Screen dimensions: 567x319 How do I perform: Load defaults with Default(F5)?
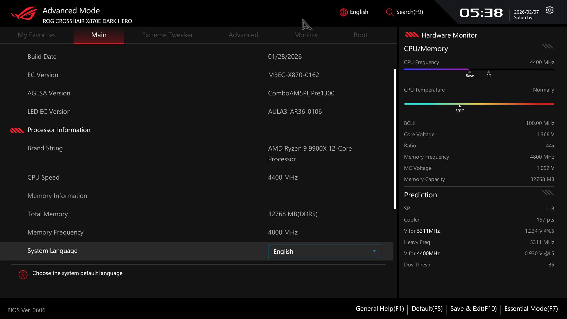point(427,309)
